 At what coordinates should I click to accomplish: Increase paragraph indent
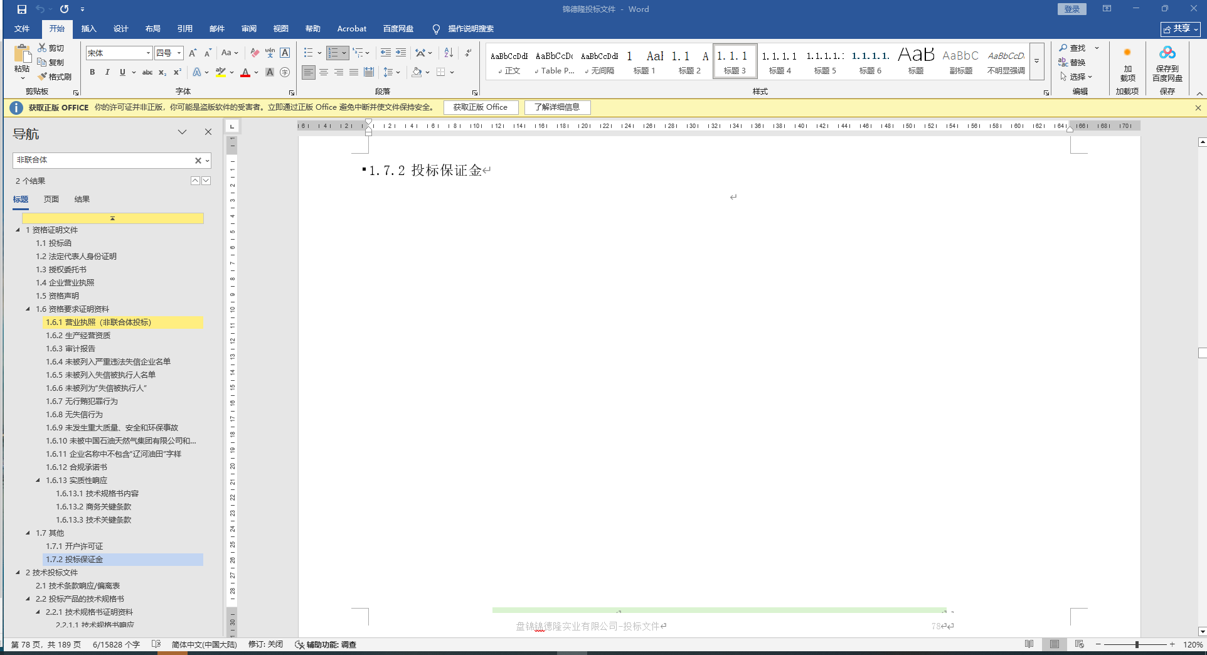click(401, 53)
